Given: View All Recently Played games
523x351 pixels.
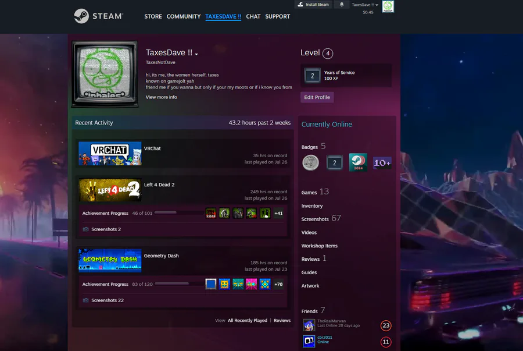Looking at the screenshot, I should [248, 321].
